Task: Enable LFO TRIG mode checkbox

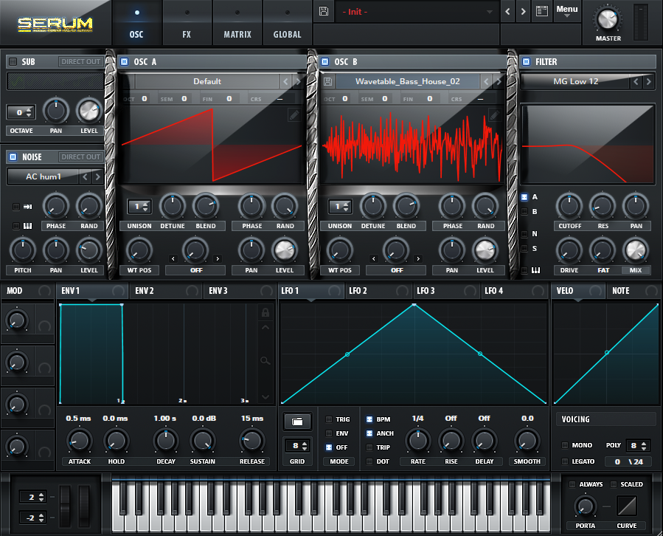Action: point(328,419)
